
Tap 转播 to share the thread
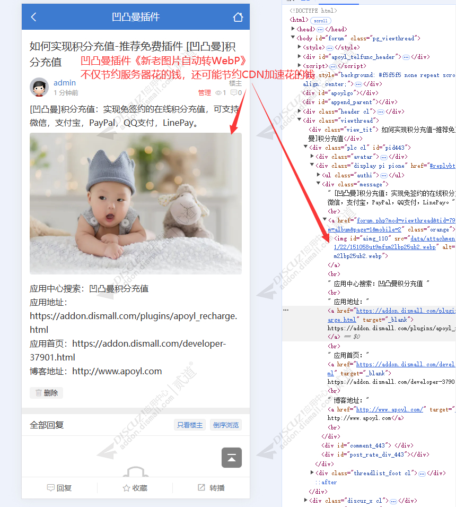point(211,487)
